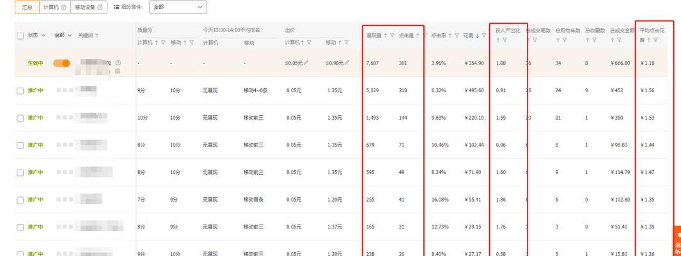Click the ¥666.80 total amount
Image resolution: width=681 pixels, height=256 pixels.
620,63
